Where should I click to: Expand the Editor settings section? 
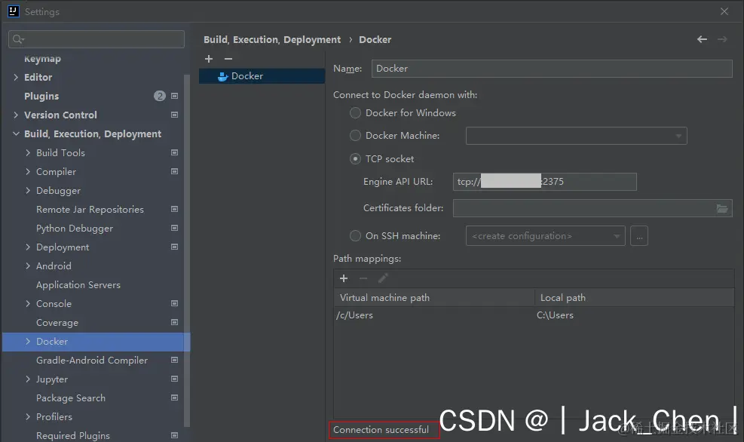pos(16,78)
